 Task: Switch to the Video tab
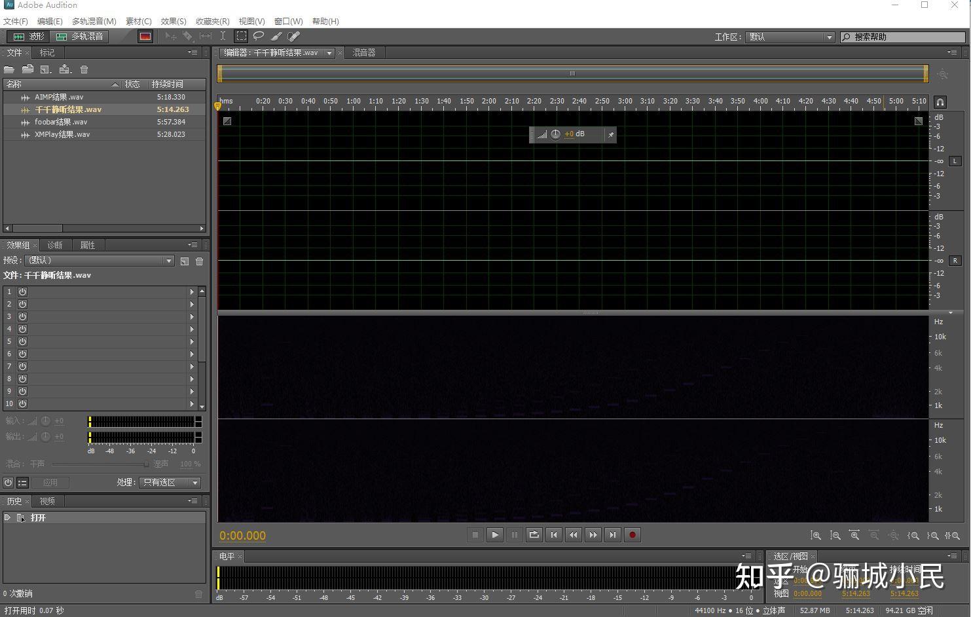coord(47,501)
